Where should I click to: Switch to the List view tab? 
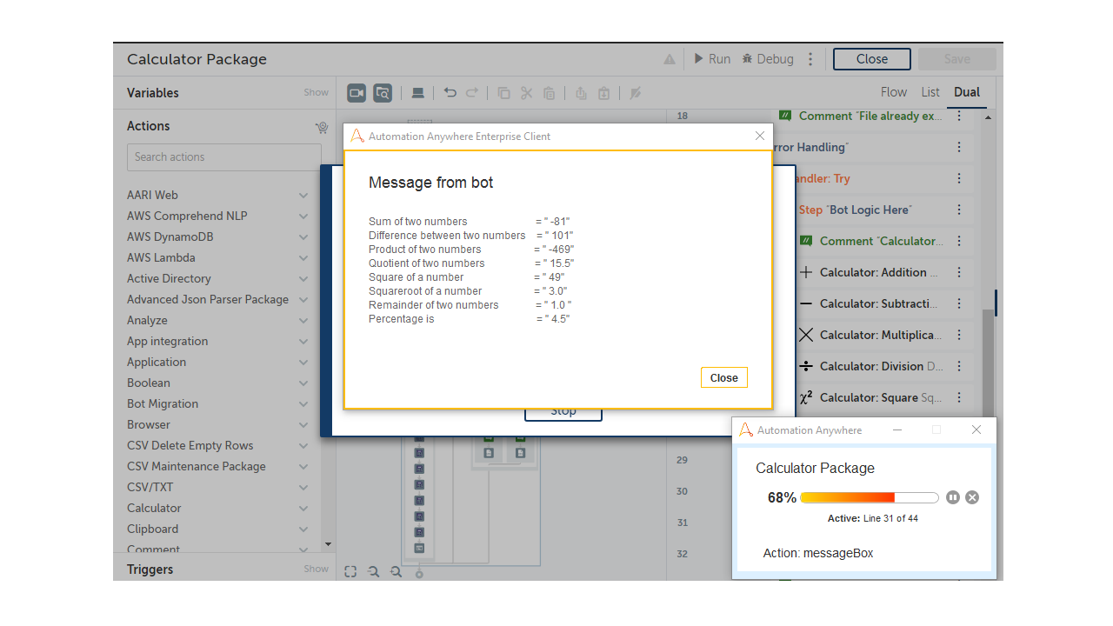click(930, 92)
